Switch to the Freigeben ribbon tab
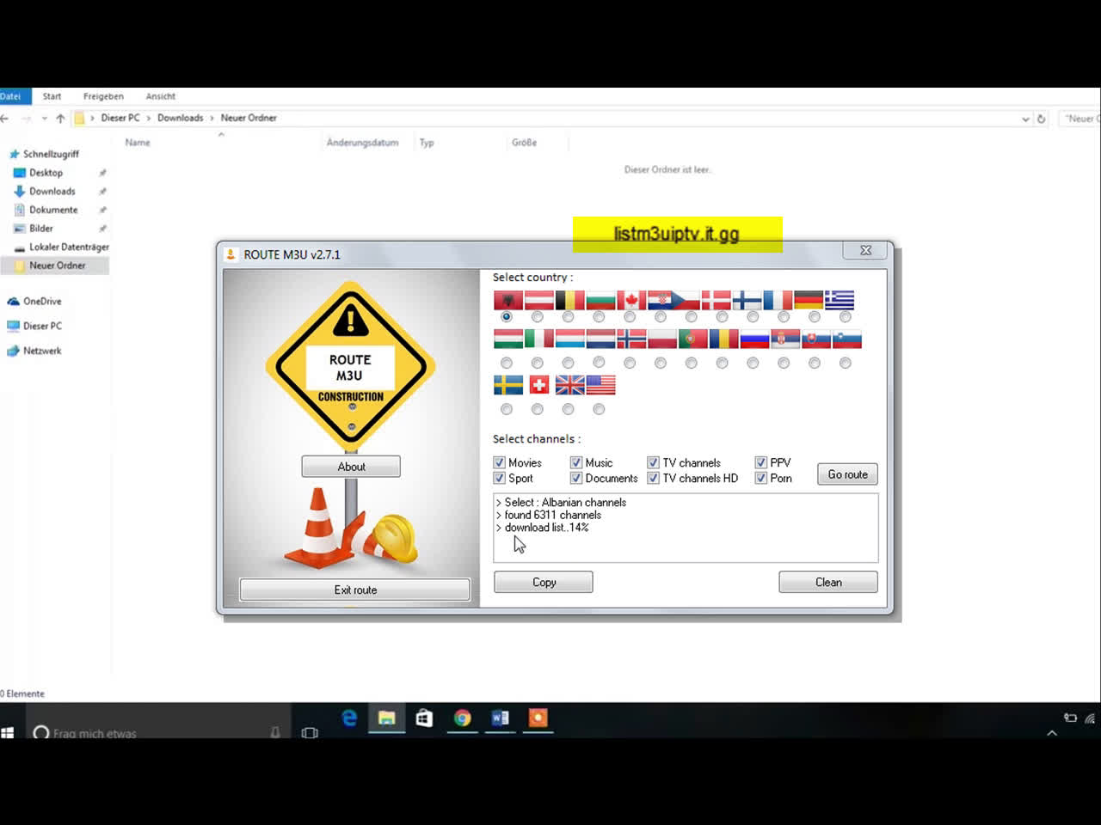This screenshot has width=1101, height=825. click(103, 96)
